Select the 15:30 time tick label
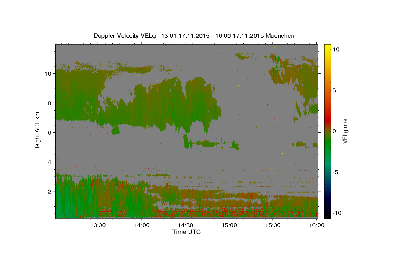Image resolution: width=393 pixels, height=262 pixels. click(x=273, y=225)
